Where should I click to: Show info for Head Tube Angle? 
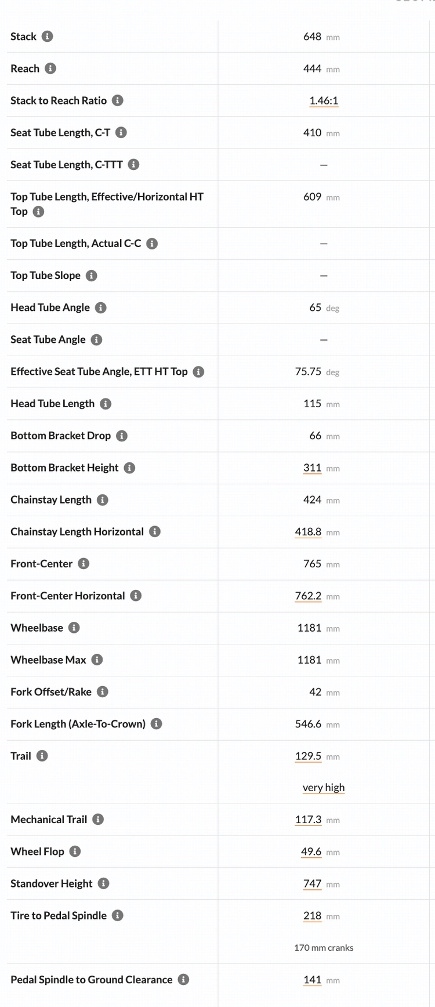(x=101, y=307)
